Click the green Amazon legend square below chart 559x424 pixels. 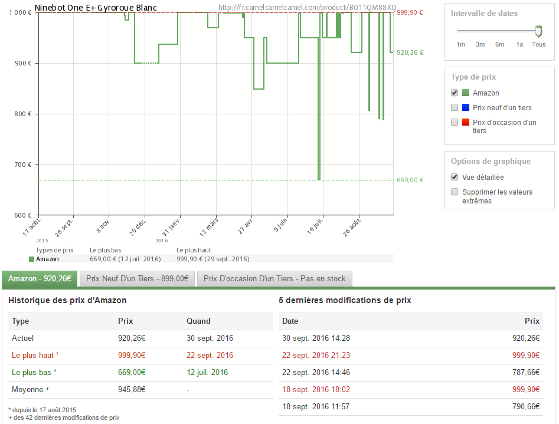[x=31, y=259]
